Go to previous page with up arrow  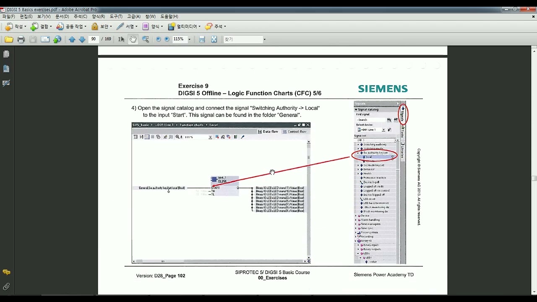point(72,39)
